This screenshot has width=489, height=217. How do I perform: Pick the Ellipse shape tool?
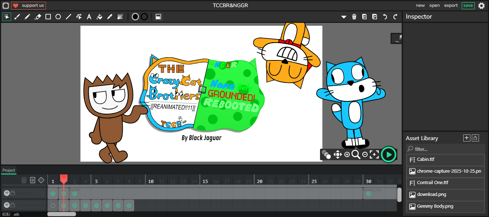[58, 17]
